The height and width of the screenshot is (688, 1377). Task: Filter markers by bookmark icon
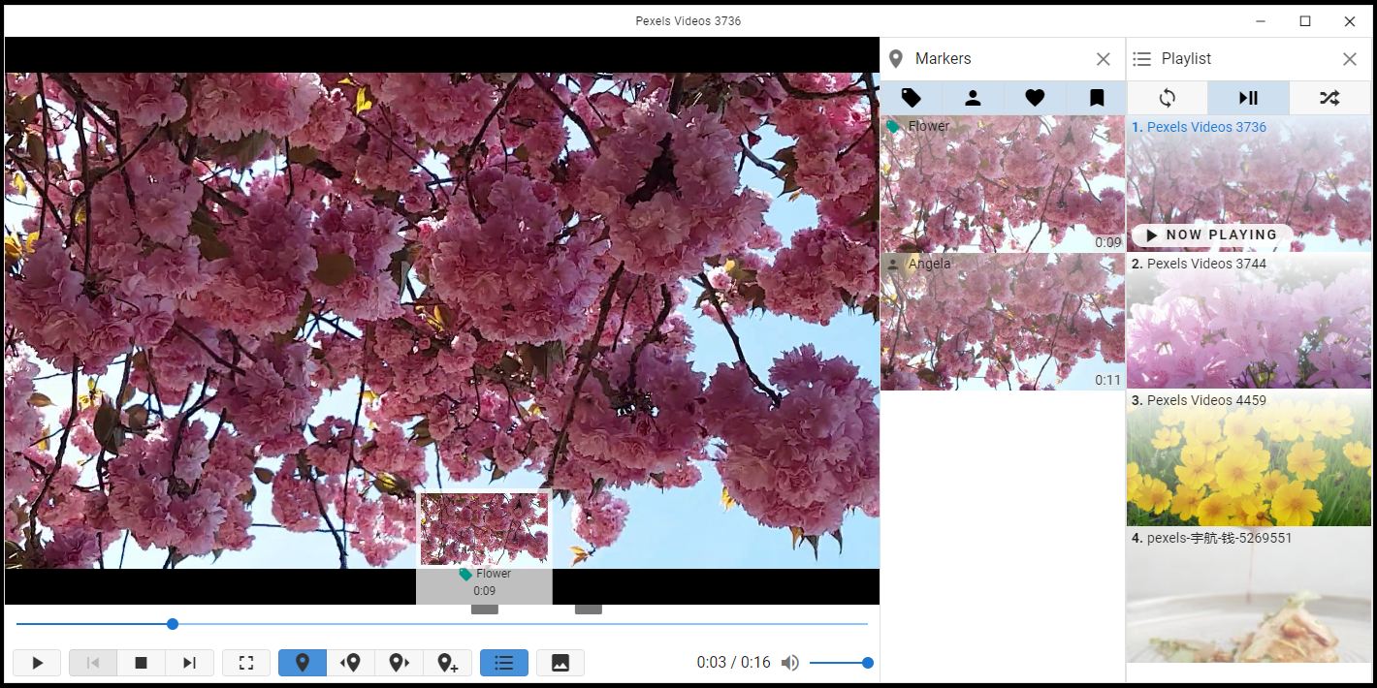click(1096, 98)
